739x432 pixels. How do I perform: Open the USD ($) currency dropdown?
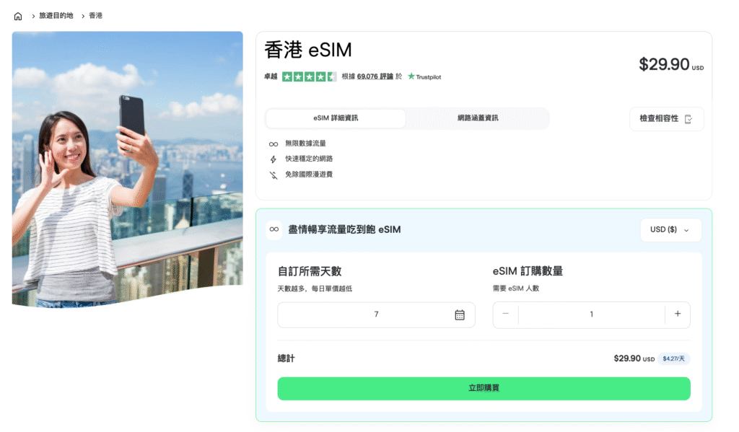point(670,230)
